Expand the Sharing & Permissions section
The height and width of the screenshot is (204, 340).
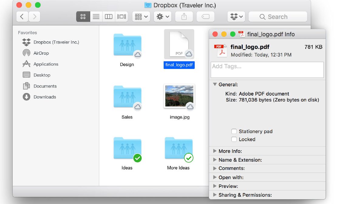pos(215,195)
